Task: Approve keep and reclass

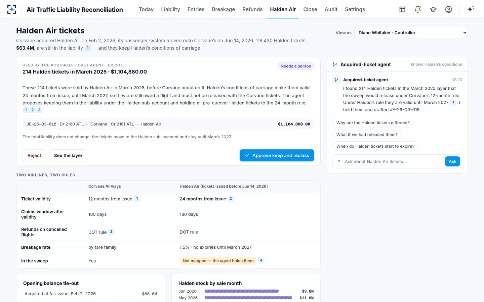Action: (x=277, y=155)
